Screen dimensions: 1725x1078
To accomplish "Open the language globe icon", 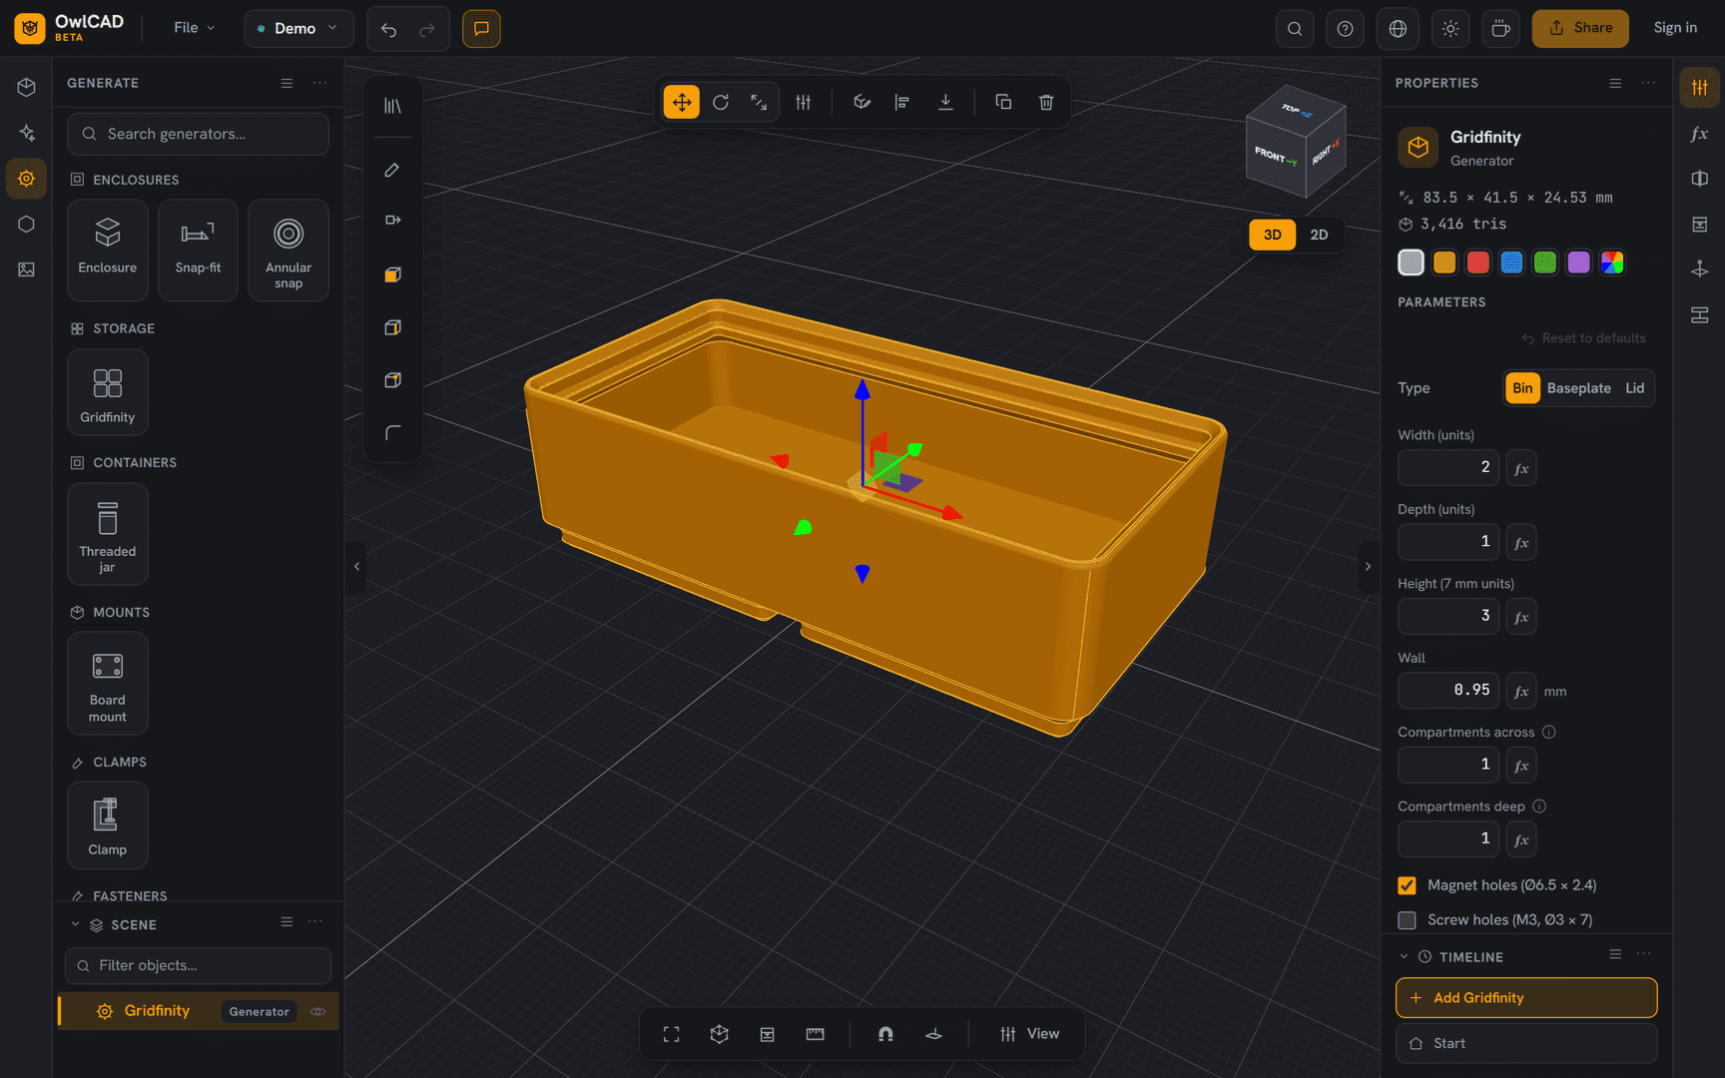I will pyautogui.click(x=1398, y=28).
